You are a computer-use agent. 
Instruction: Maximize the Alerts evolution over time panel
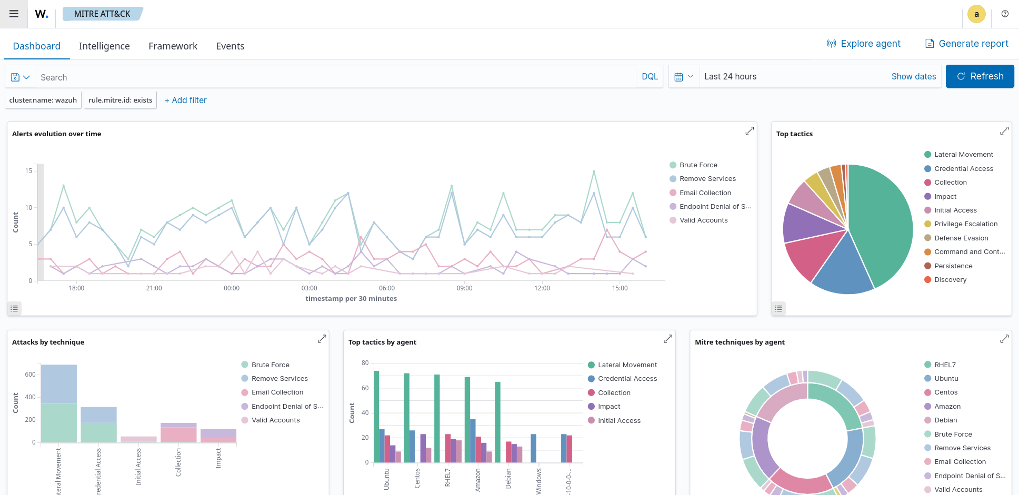(750, 132)
